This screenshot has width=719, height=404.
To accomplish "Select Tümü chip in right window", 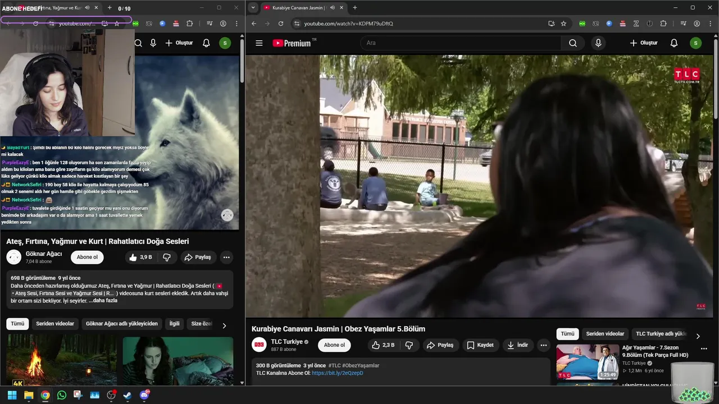I will 567,334.
